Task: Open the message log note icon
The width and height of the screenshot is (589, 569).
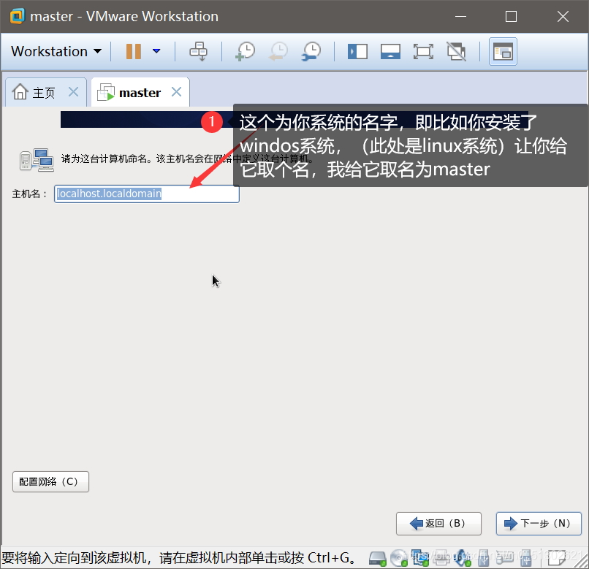Action: [x=557, y=559]
